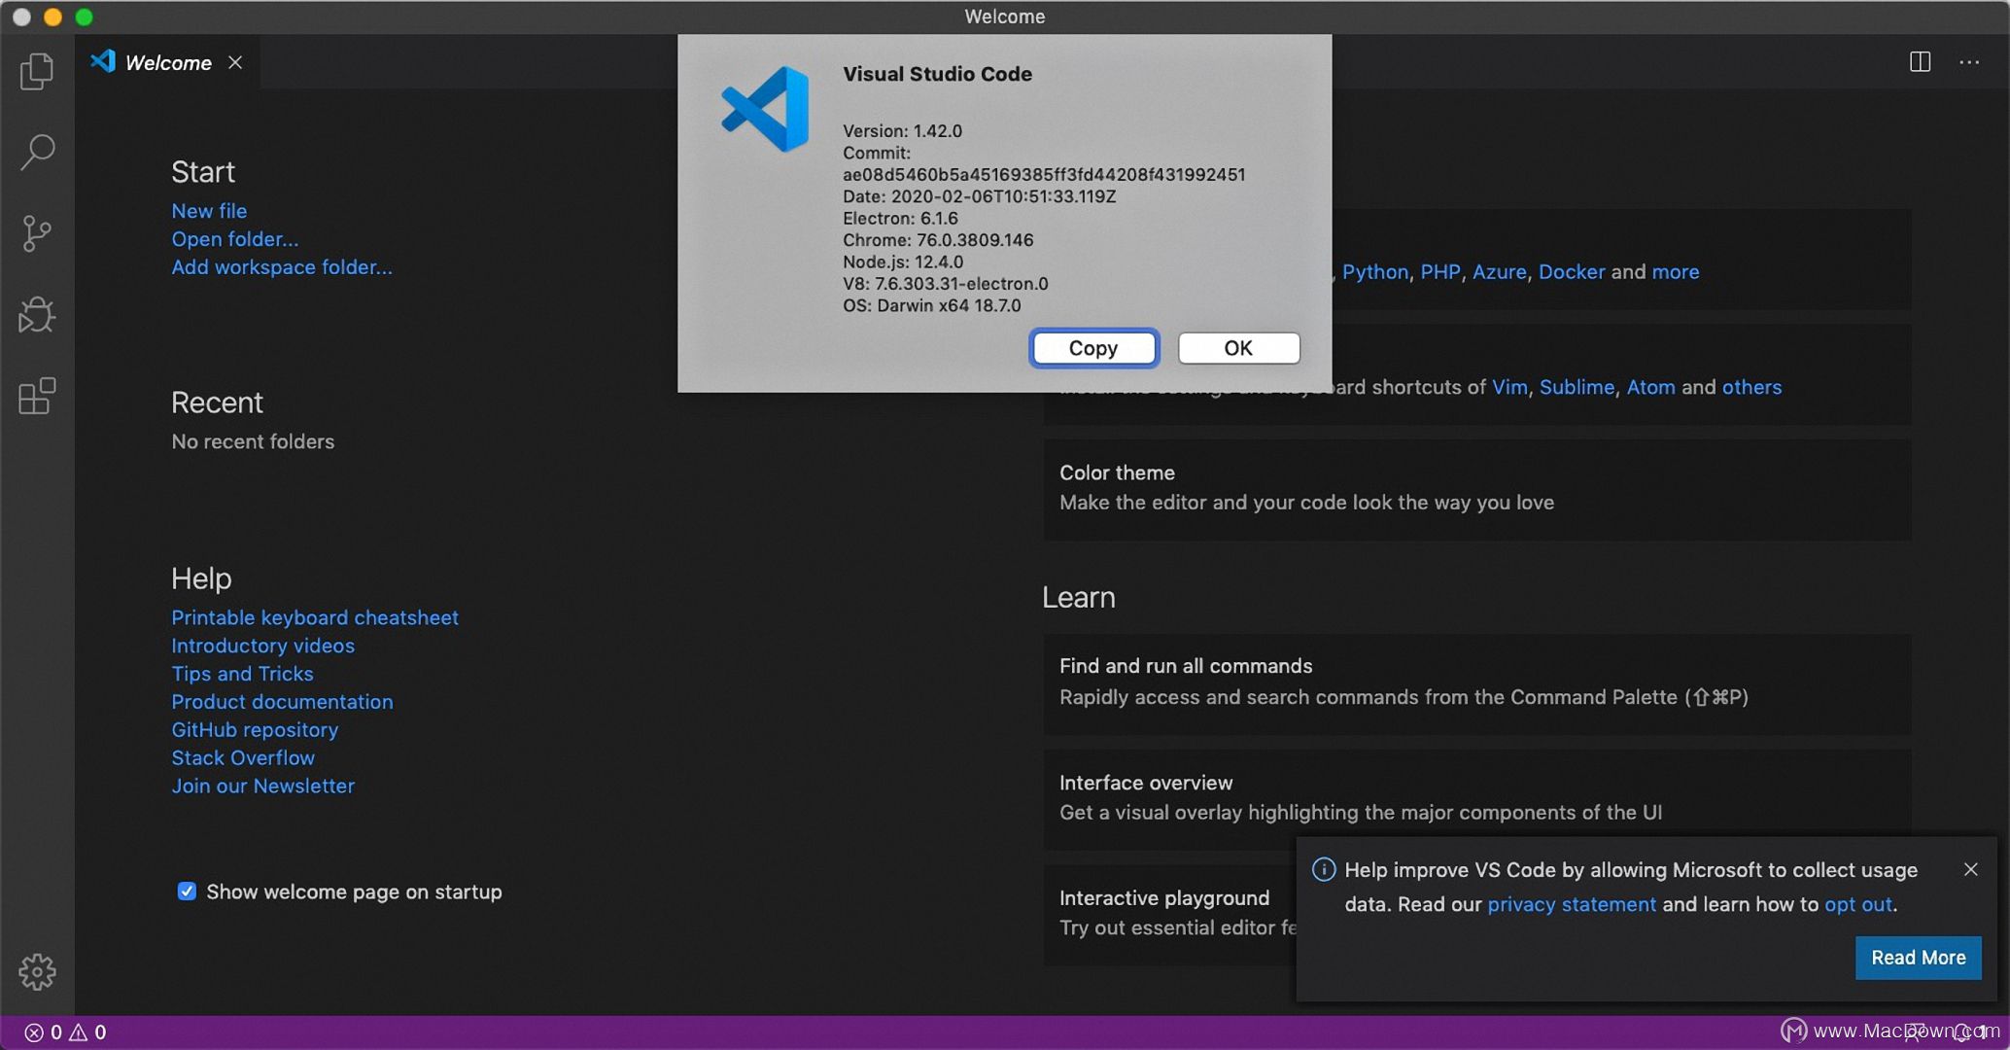
Task: Click the errors and warnings status indicator
Action: [x=65, y=1032]
